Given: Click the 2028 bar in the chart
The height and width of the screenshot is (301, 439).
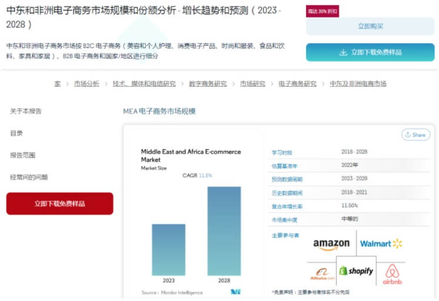Looking at the screenshot, I should click(224, 231).
